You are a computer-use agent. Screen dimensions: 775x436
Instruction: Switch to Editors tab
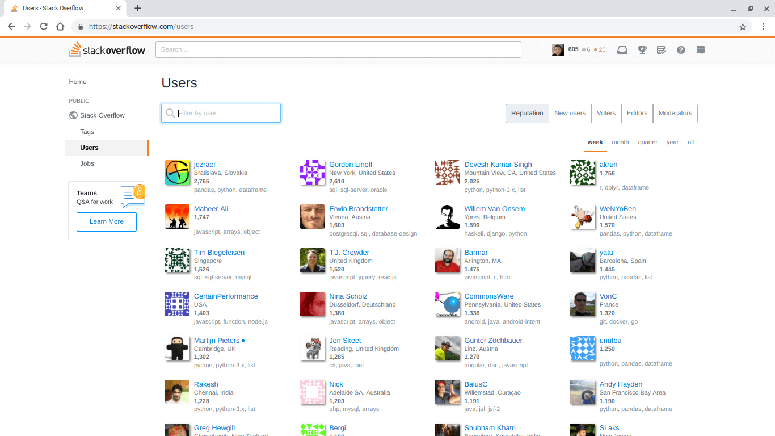pos(637,113)
